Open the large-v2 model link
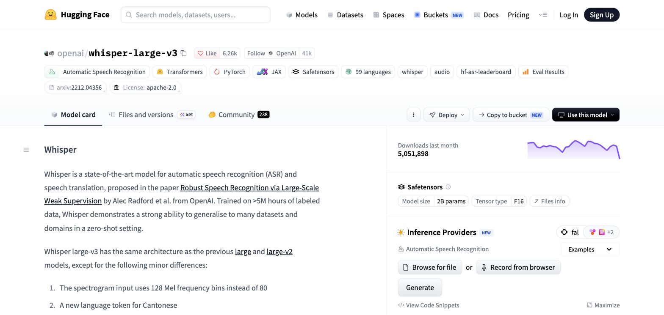 pos(279,252)
